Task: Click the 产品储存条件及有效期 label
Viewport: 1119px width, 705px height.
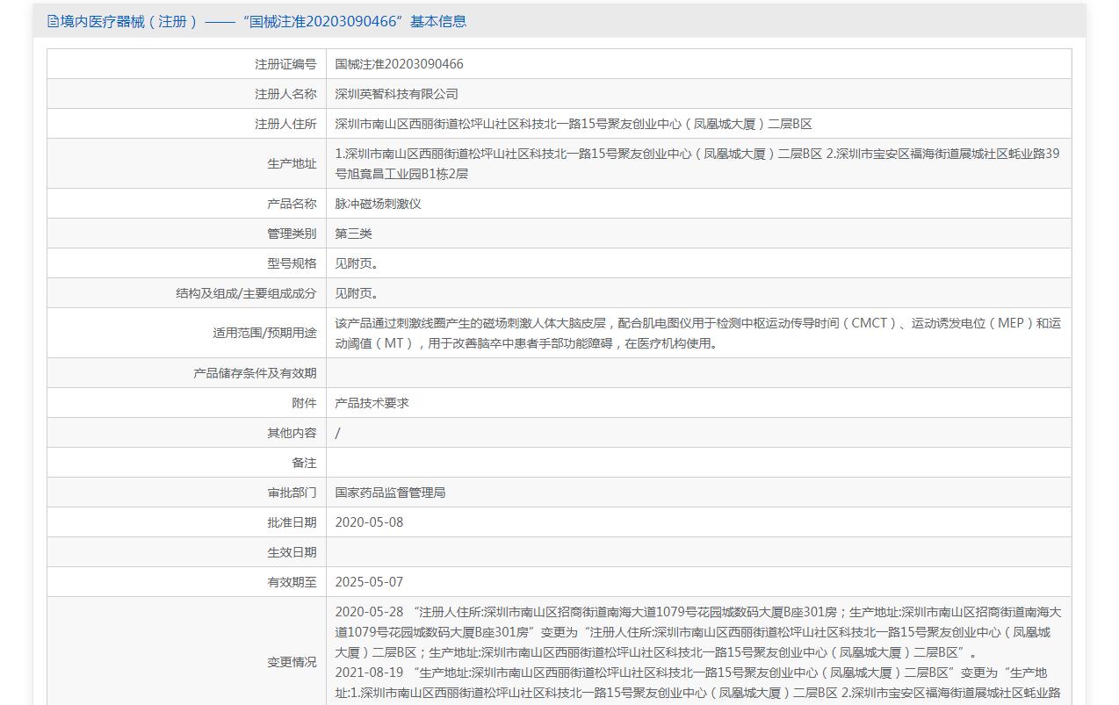Action: [x=255, y=373]
